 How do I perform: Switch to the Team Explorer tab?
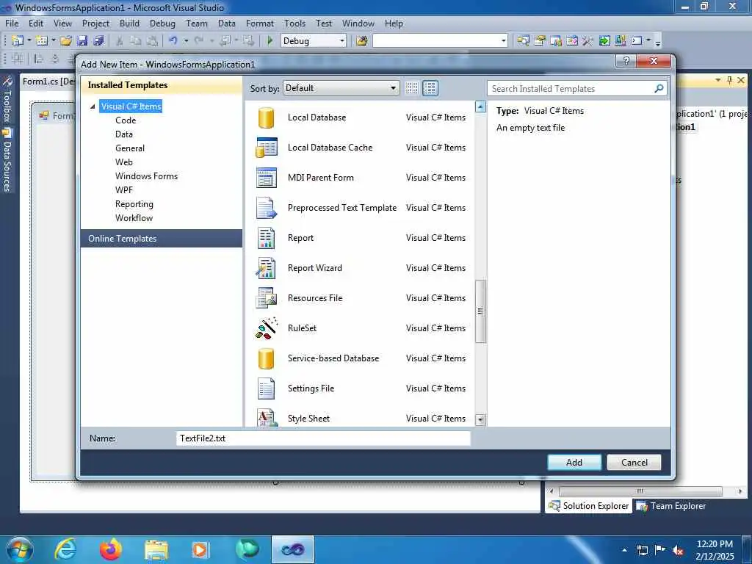671,506
